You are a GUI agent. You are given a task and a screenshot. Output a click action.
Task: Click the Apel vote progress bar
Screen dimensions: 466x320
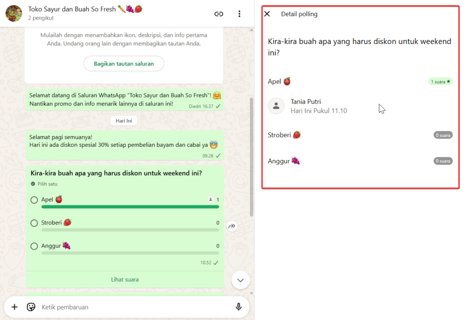(130, 207)
